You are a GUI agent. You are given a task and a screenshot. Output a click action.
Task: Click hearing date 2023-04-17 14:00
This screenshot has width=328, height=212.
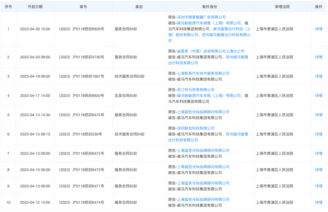[35, 96]
